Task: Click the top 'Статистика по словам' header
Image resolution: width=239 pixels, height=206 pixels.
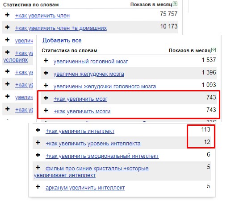Action: (x=31, y=5)
